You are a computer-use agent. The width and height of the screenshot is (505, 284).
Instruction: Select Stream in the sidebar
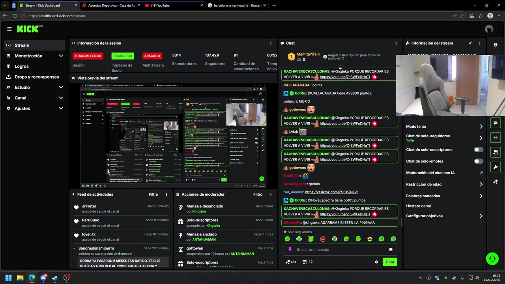coord(35,45)
